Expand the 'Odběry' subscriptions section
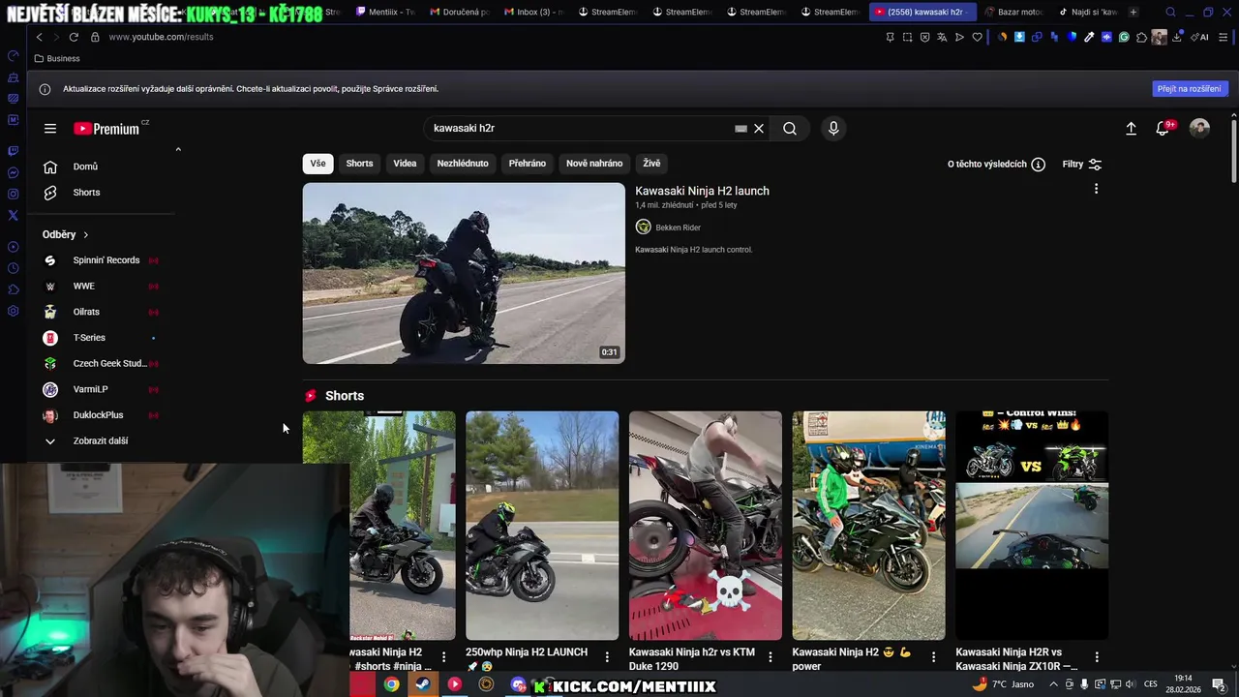The width and height of the screenshot is (1239, 697). [x=66, y=234]
